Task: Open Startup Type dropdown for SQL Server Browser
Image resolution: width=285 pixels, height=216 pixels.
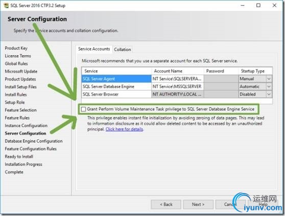Action: point(269,94)
